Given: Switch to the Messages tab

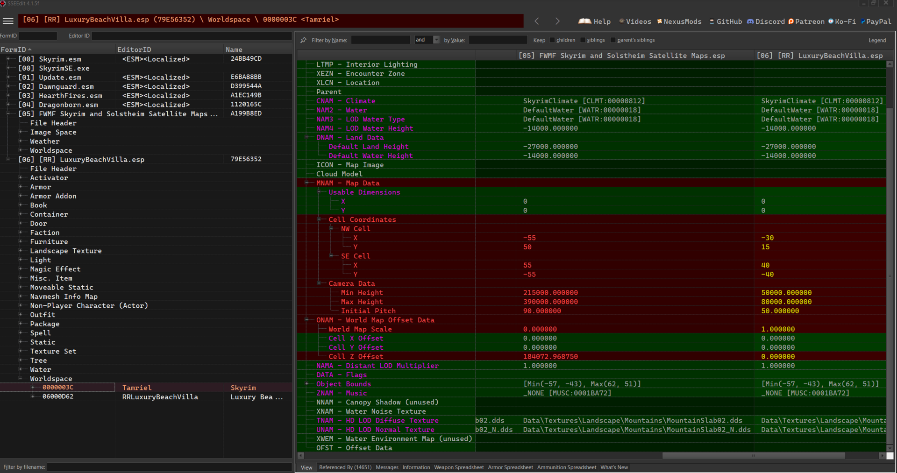Looking at the screenshot, I should point(387,467).
